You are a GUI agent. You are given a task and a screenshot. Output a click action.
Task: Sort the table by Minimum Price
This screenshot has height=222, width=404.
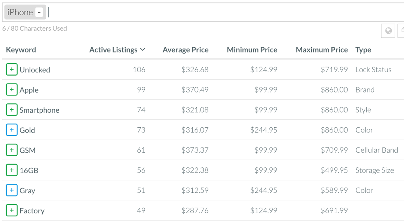(252, 50)
